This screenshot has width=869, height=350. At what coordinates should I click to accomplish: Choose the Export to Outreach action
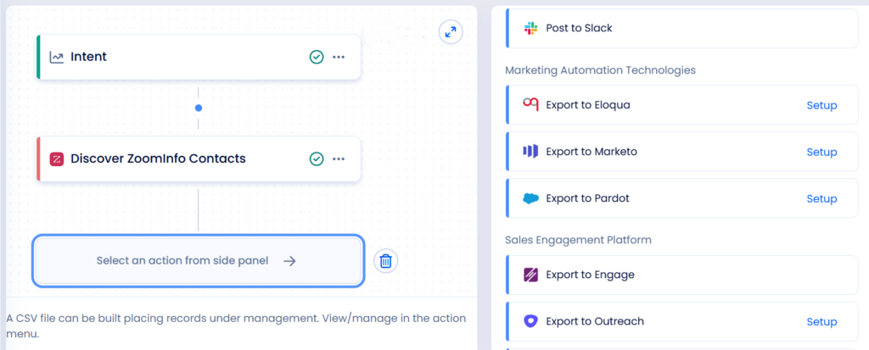point(682,321)
